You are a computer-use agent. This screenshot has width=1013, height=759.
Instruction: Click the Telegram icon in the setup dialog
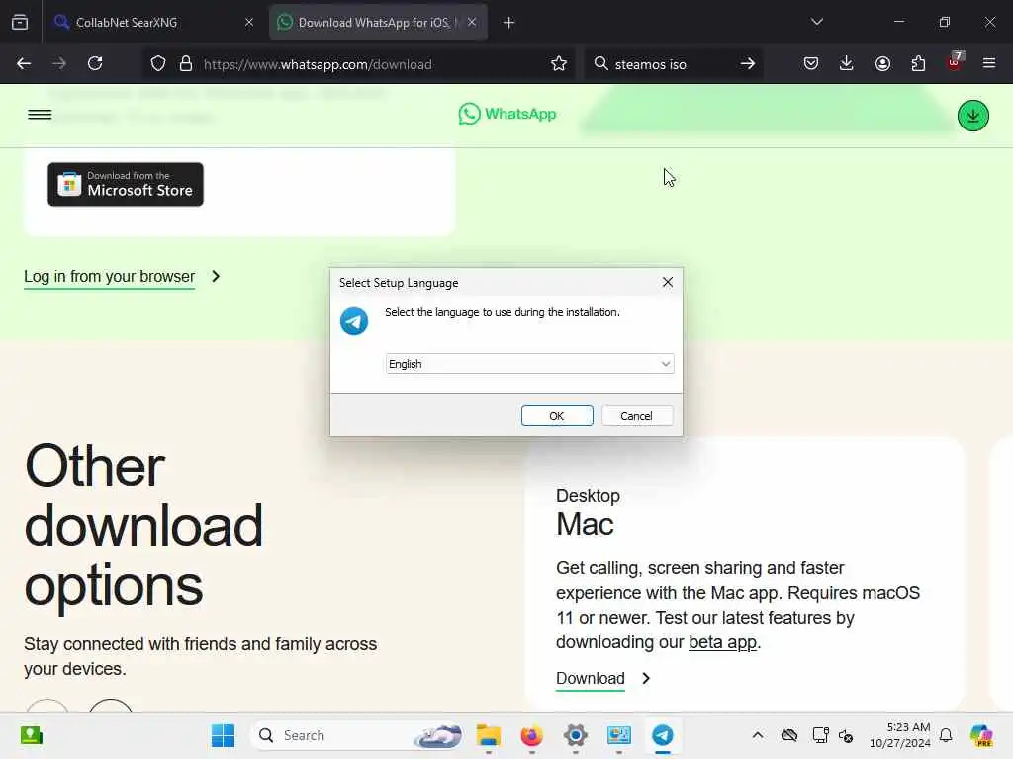pos(354,321)
